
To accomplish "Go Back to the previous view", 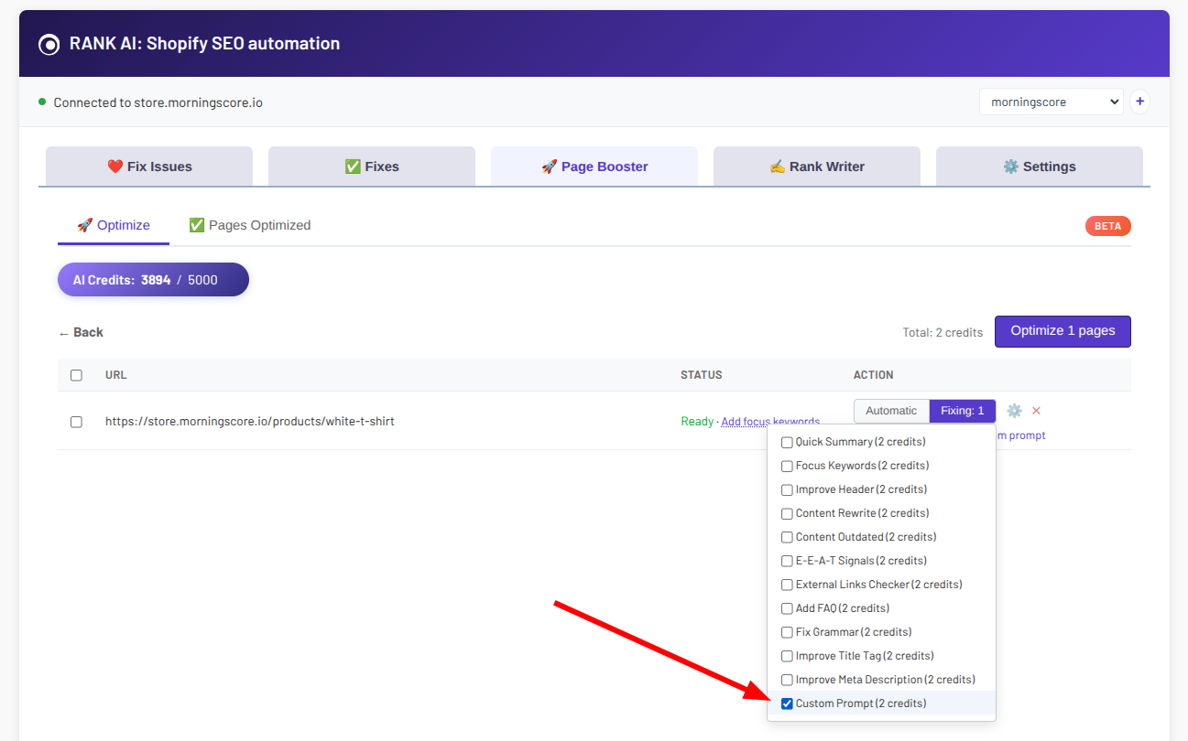I will [x=81, y=332].
